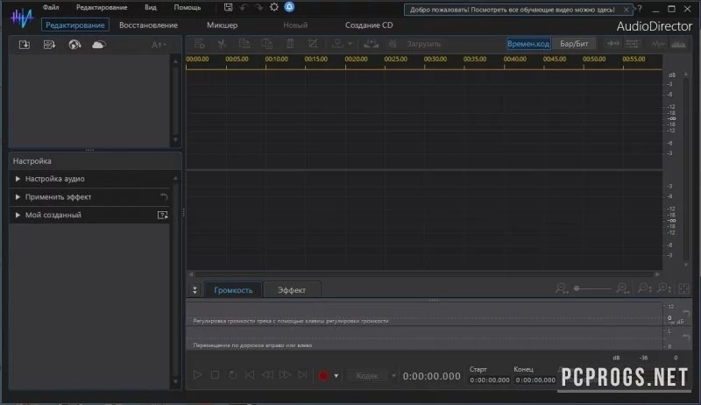Close the welcome tutorial notification

(626, 10)
